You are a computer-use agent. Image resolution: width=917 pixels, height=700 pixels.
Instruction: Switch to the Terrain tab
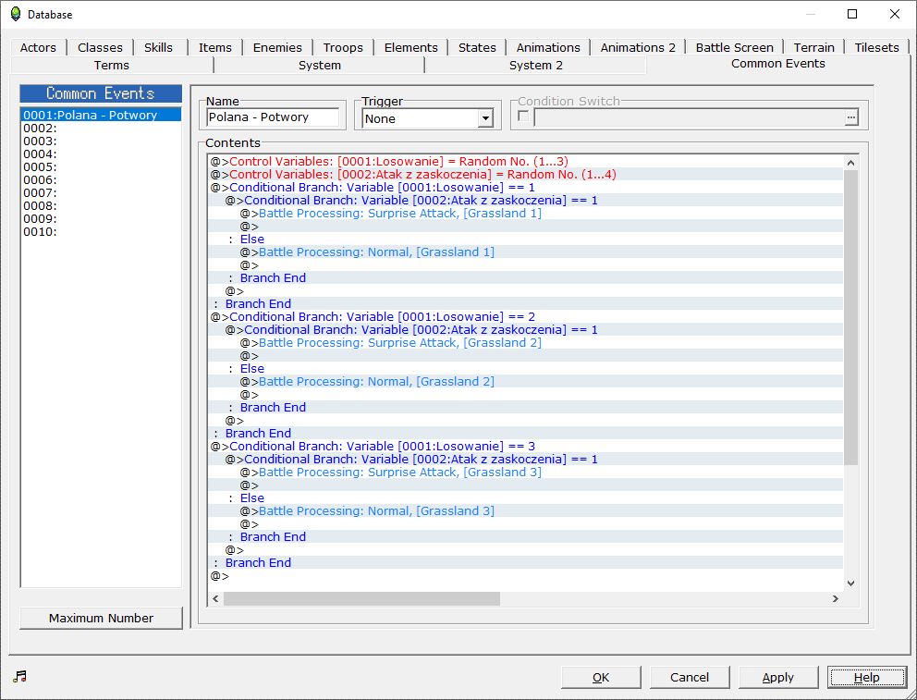(x=813, y=47)
